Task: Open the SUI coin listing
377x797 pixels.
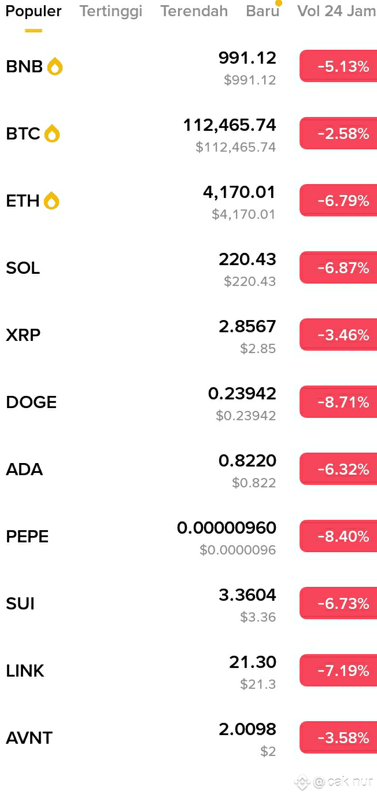Action: tap(188, 604)
